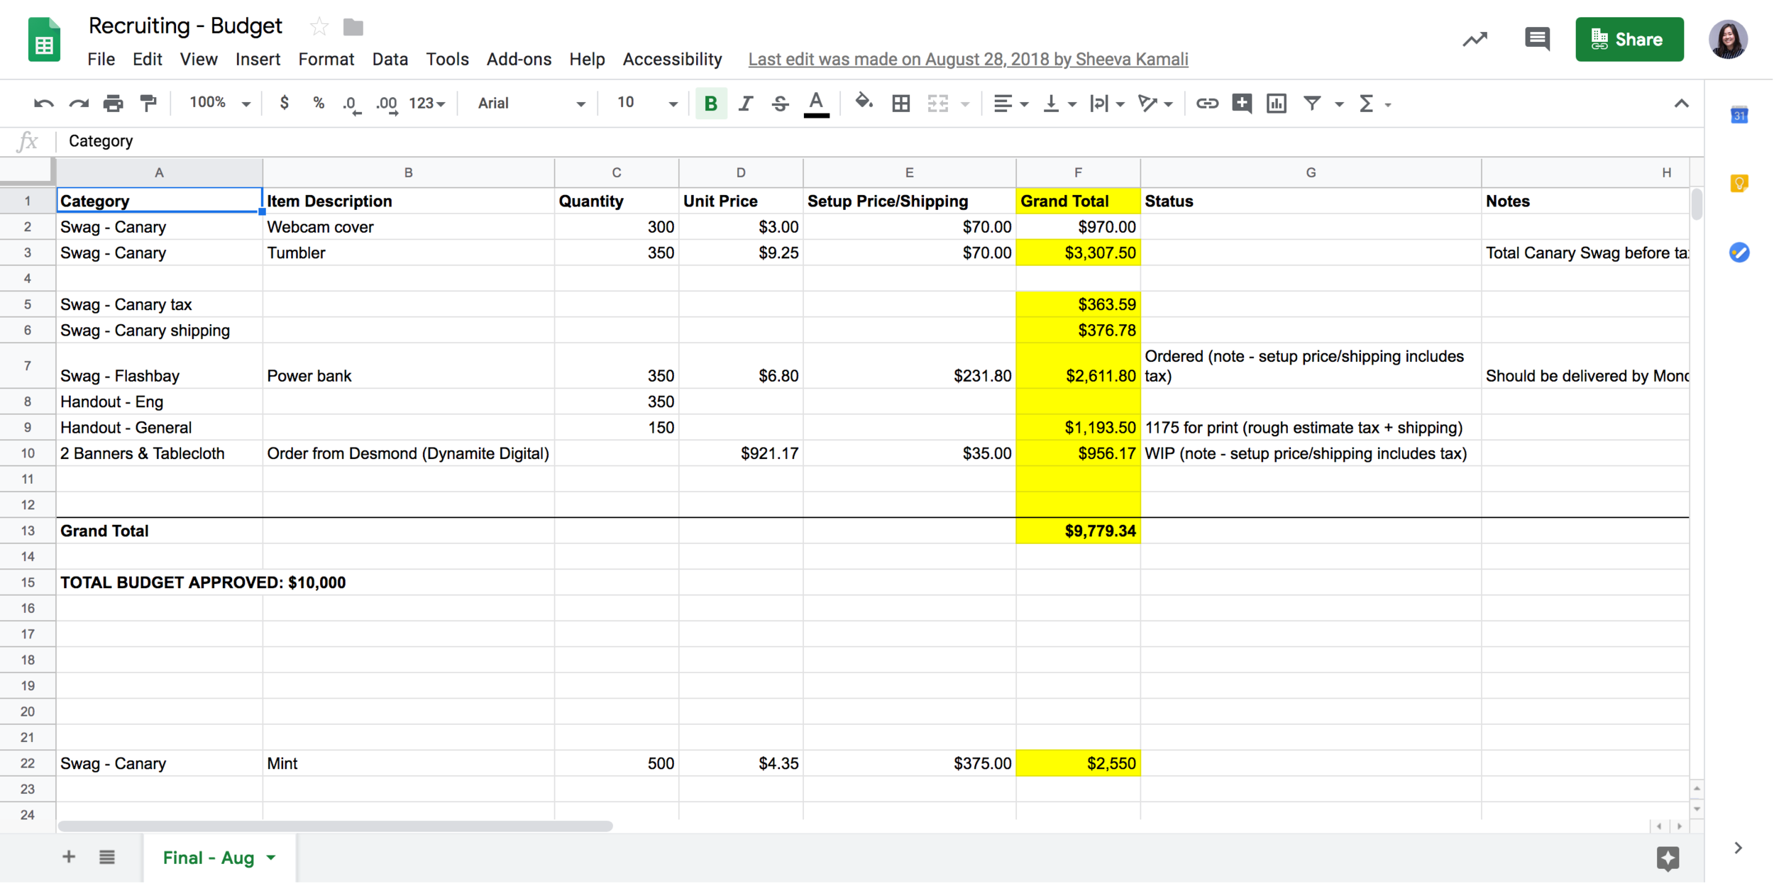Toggle bold formatting button
Image resolution: width=1774 pixels, height=886 pixels.
[x=710, y=104]
